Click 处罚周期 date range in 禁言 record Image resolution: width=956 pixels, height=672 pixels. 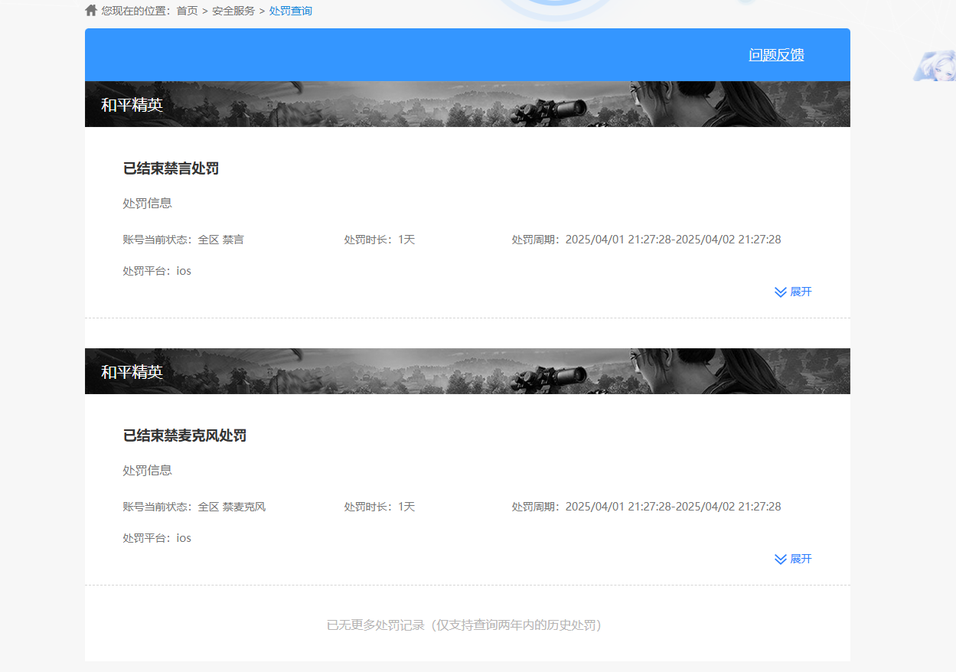[647, 240]
